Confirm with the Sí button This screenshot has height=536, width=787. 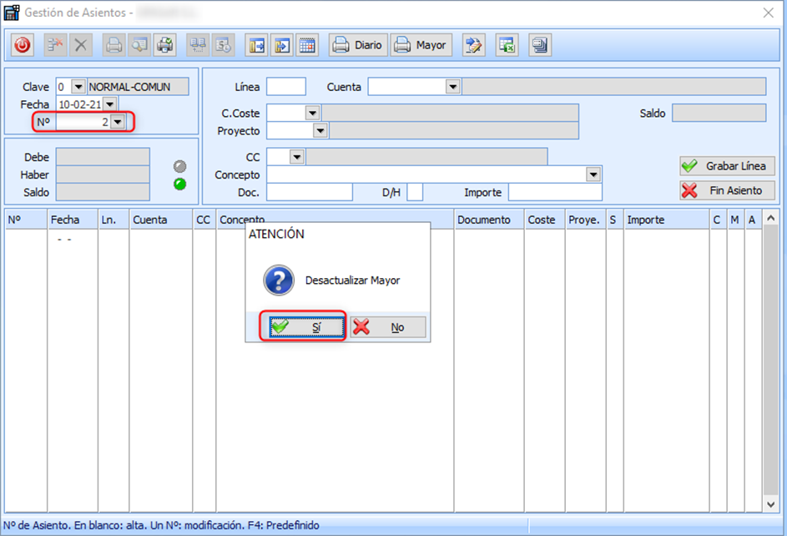pyautogui.click(x=305, y=327)
